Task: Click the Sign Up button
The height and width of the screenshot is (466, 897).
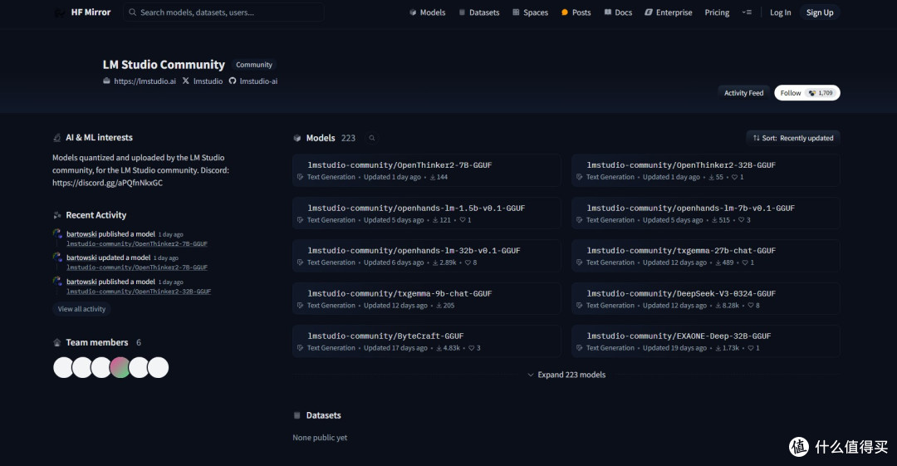Action: 819,12
